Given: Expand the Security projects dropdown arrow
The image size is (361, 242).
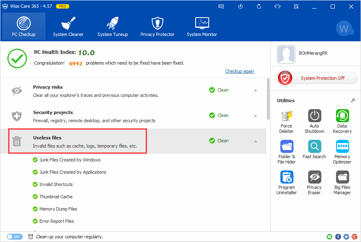Looking at the screenshot, I should pyautogui.click(x=255, y=116).
